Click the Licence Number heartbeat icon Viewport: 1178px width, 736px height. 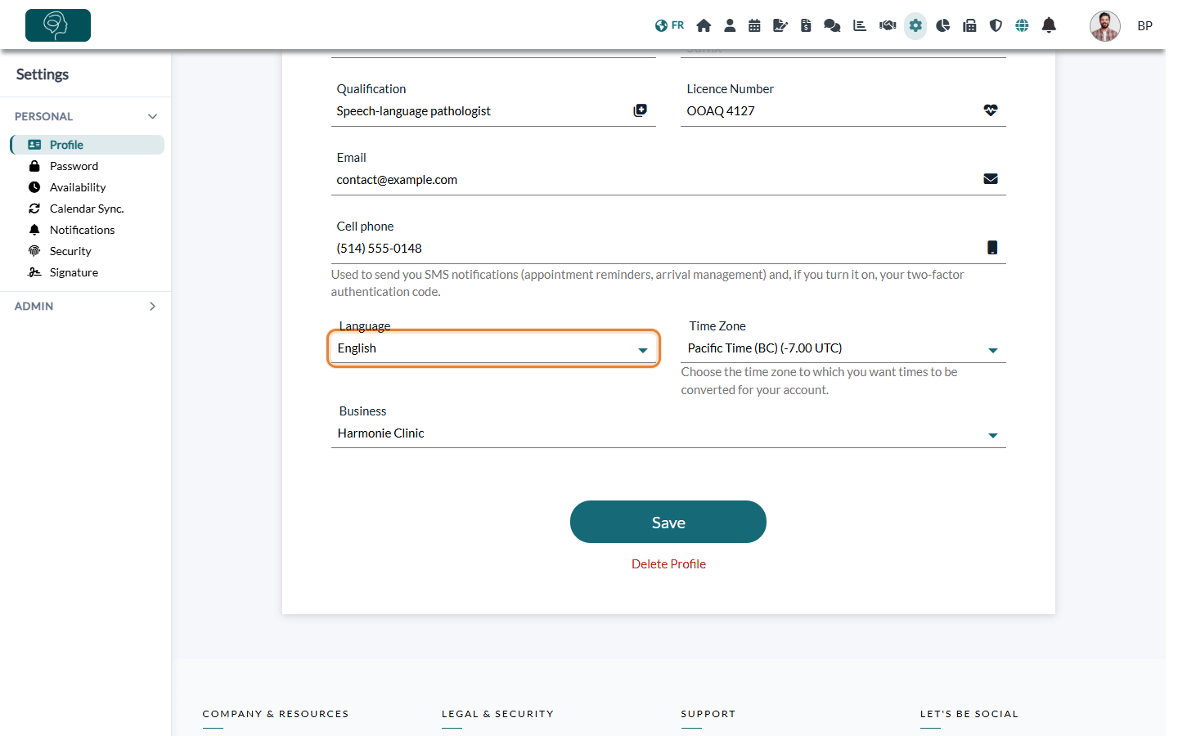click(x=991, y=110)
